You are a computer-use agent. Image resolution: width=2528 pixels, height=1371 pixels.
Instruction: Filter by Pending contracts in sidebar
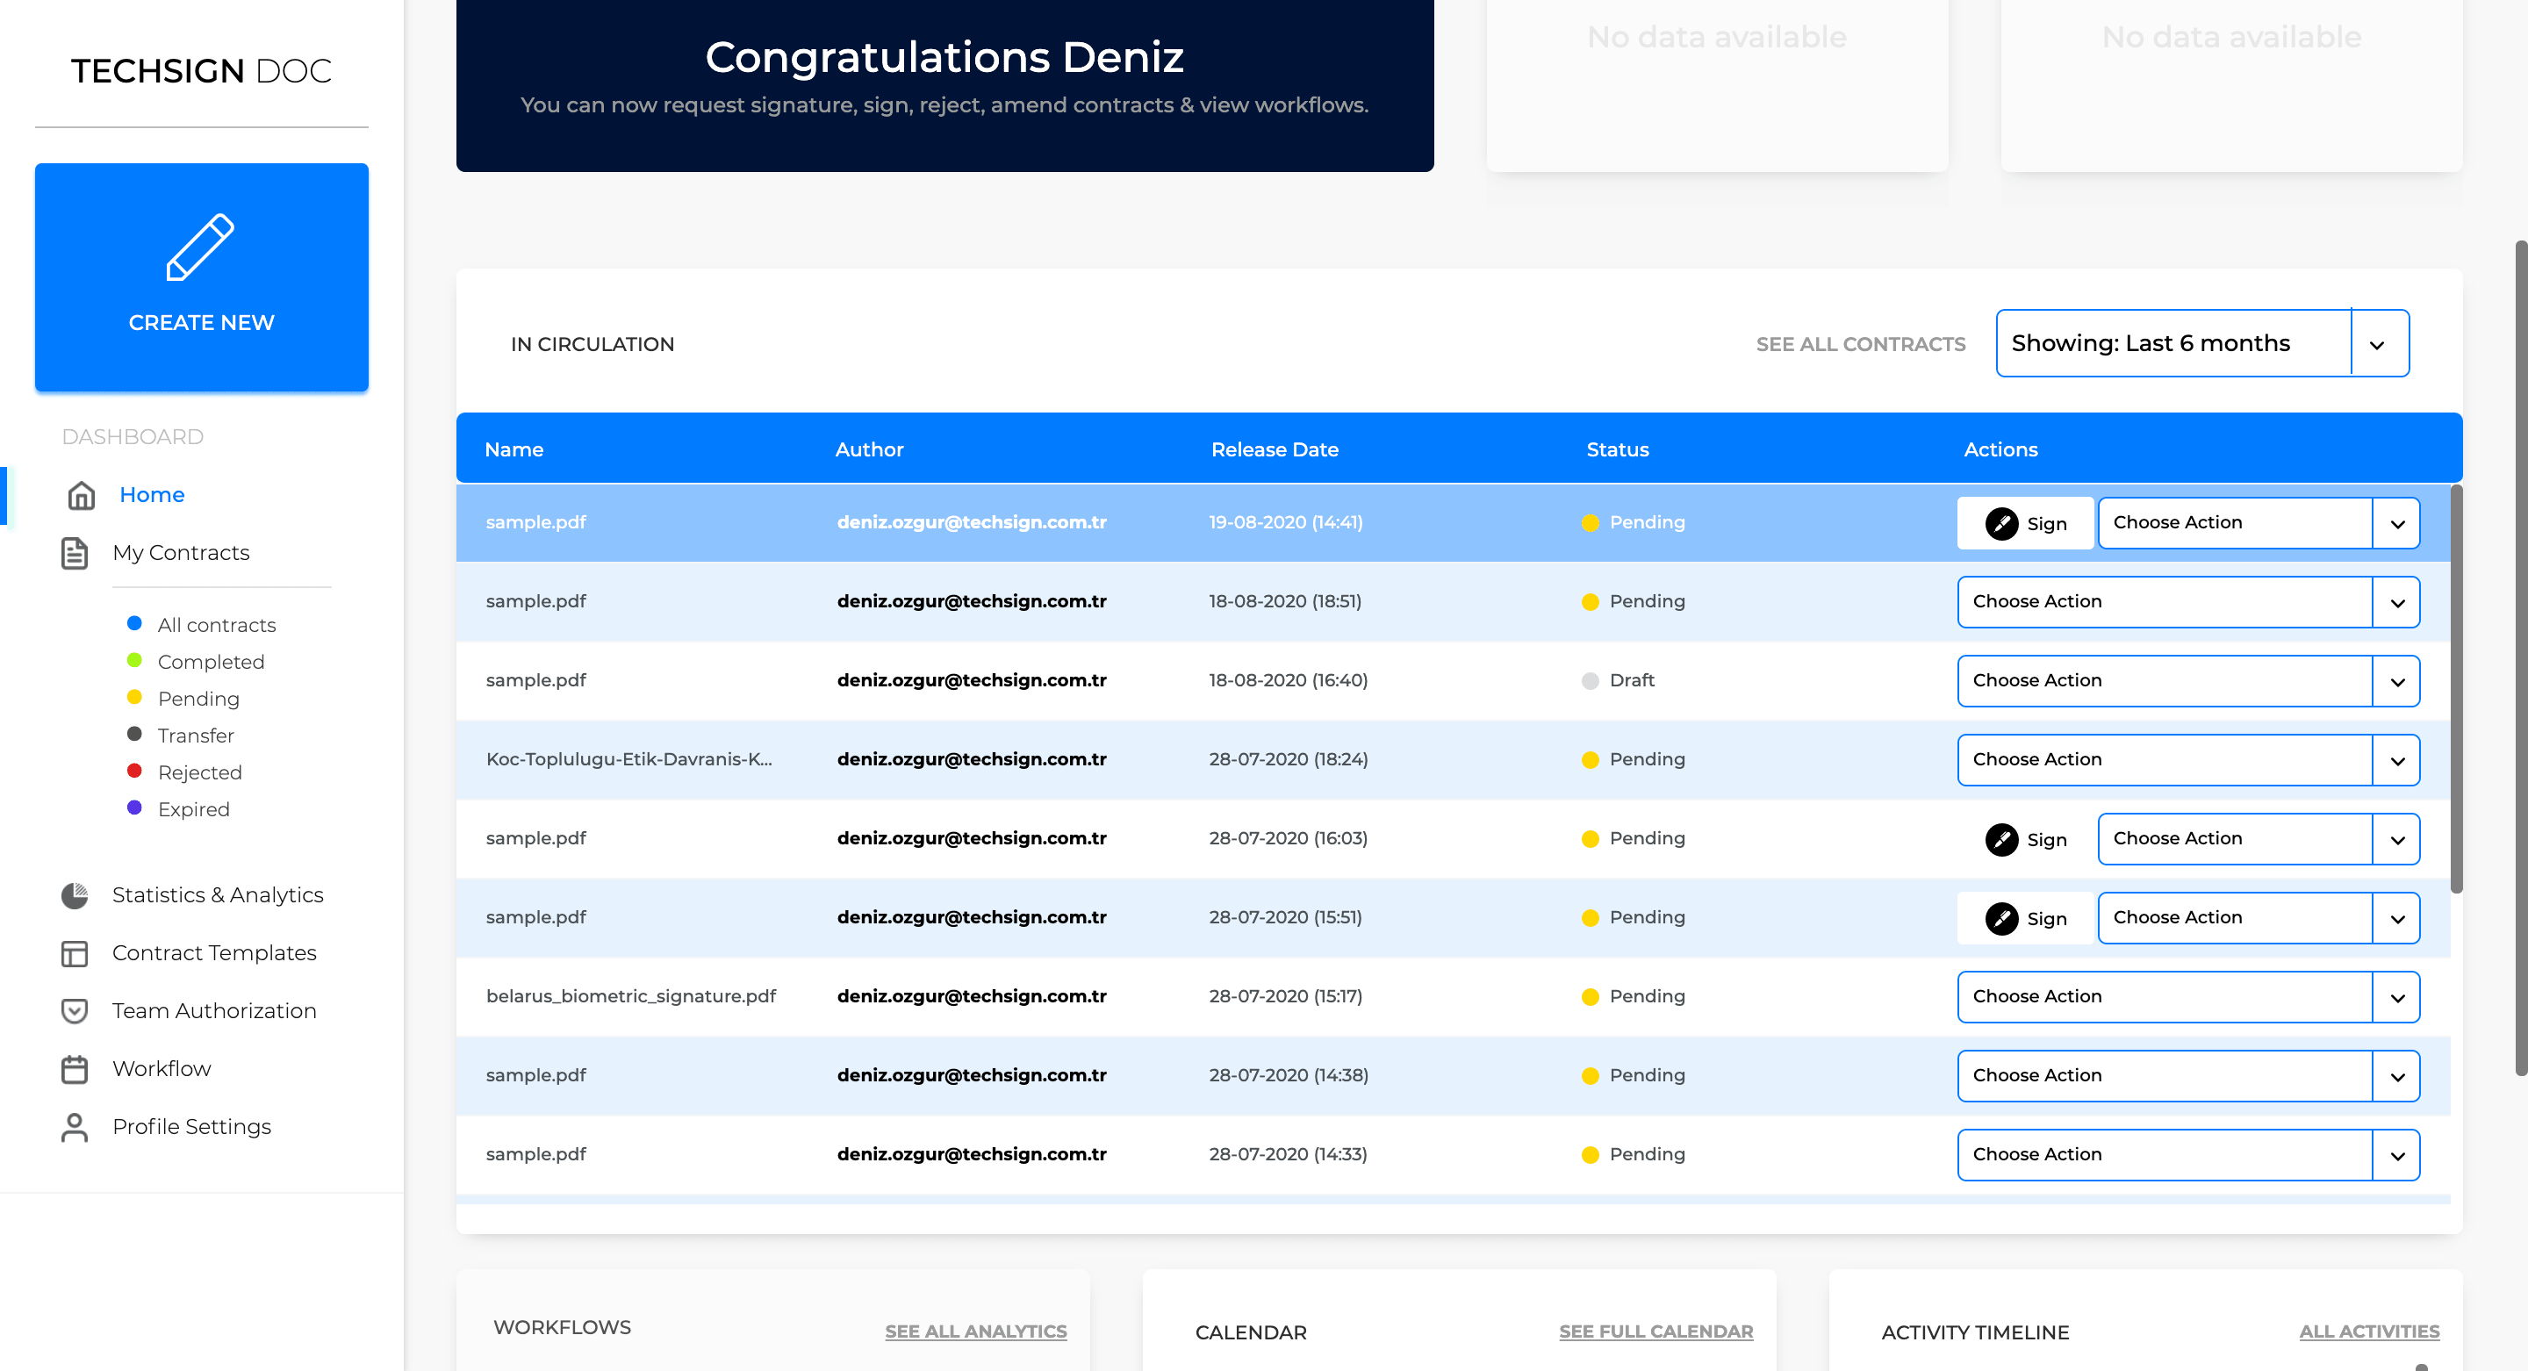[198, 699]
